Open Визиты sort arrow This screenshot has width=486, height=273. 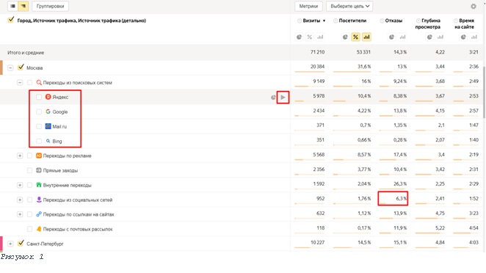click(x=324, y=21)
